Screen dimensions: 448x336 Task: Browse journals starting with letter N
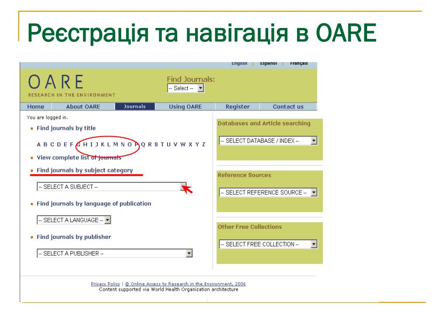[122, 144]
